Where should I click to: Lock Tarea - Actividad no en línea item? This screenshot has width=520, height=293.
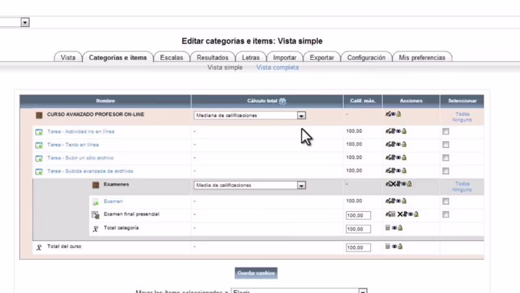[x=404, y=132]
